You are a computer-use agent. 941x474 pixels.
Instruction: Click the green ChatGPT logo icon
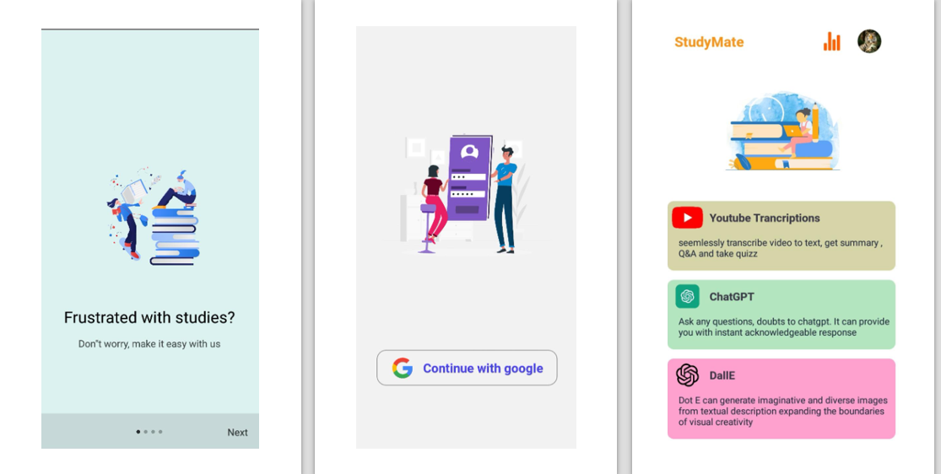click(x=687, y=296)
